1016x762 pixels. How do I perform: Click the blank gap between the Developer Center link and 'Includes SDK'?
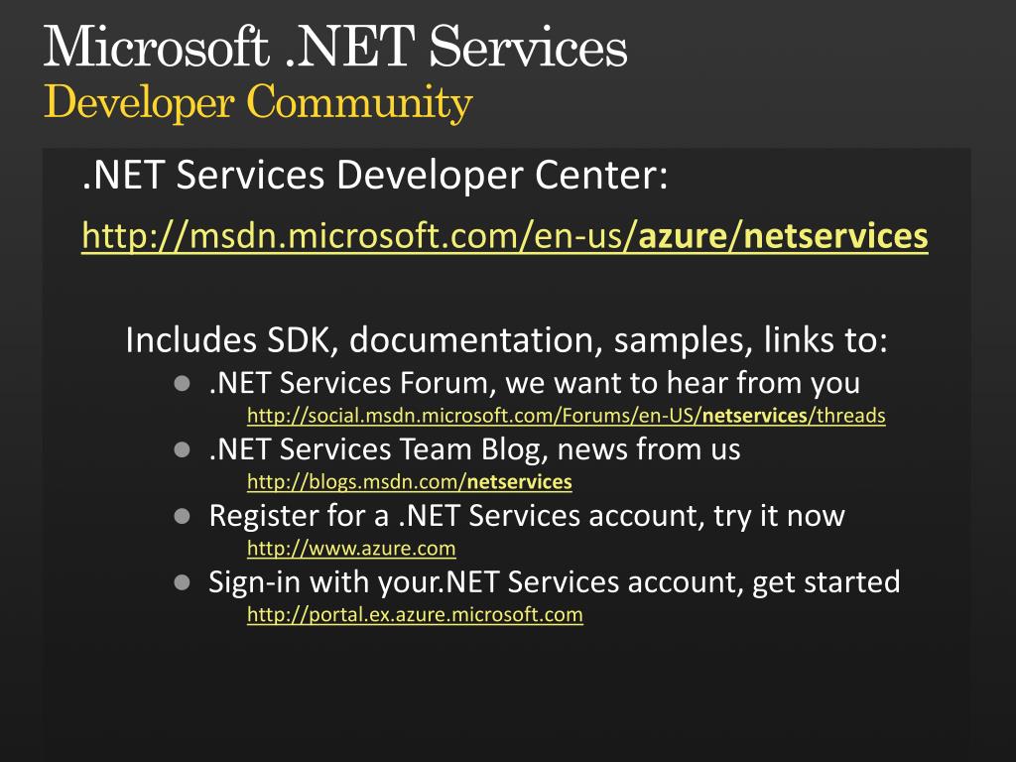506,289
